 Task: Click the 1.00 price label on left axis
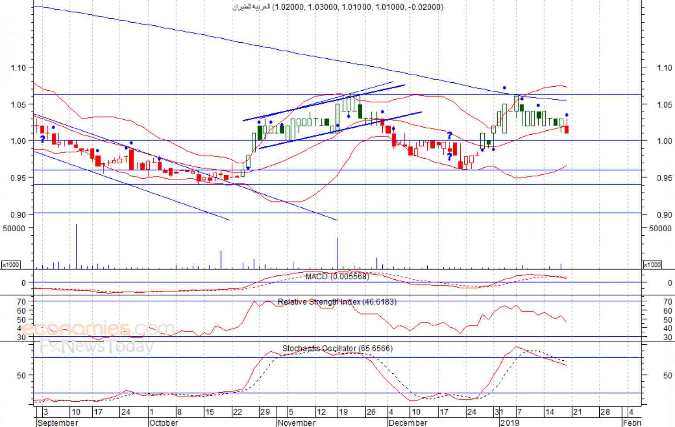(19, 141)
